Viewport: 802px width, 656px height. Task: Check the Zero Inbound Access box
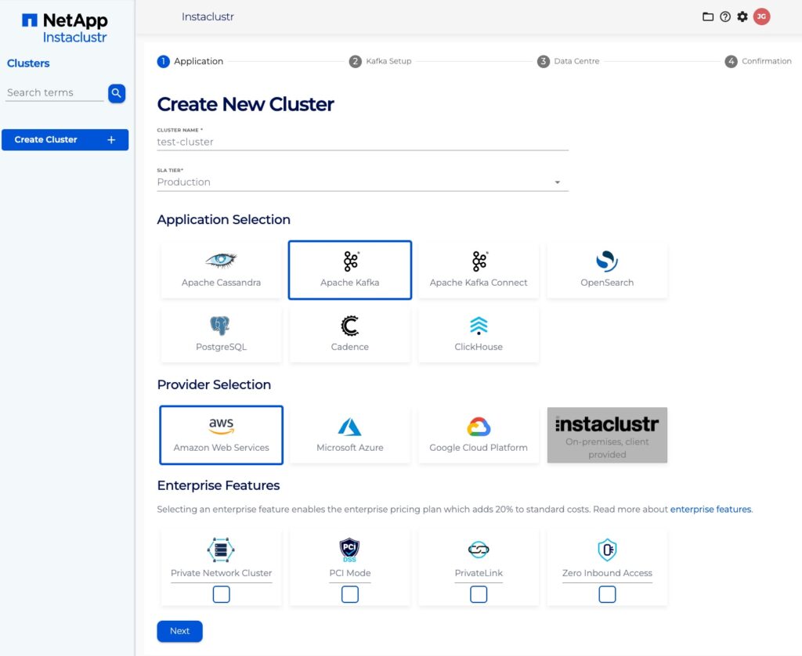tap(607, 595)
